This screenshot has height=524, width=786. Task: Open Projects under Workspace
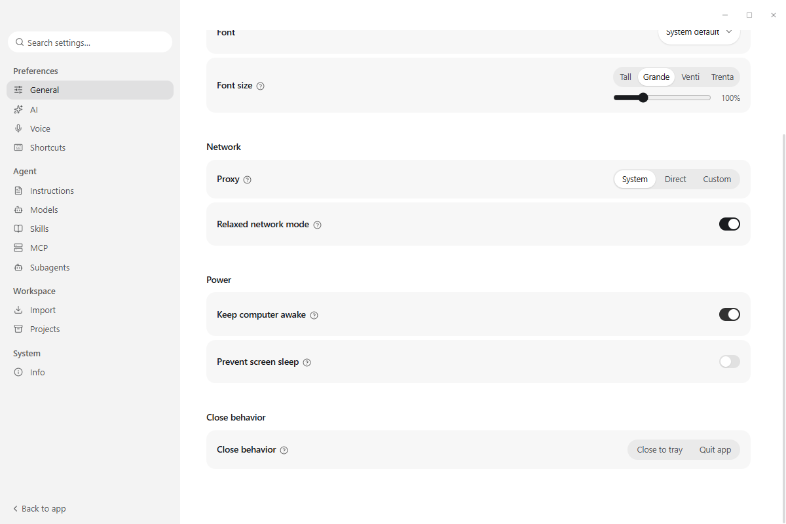pos(90,329)
